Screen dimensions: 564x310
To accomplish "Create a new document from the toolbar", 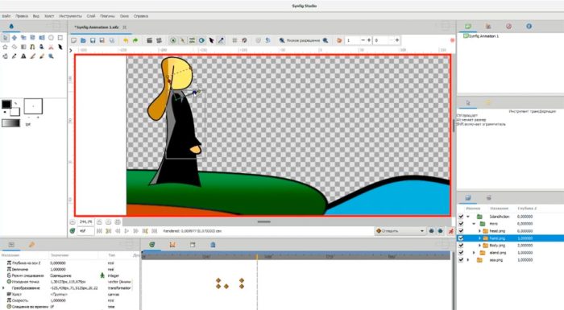I will coord(74,40).
